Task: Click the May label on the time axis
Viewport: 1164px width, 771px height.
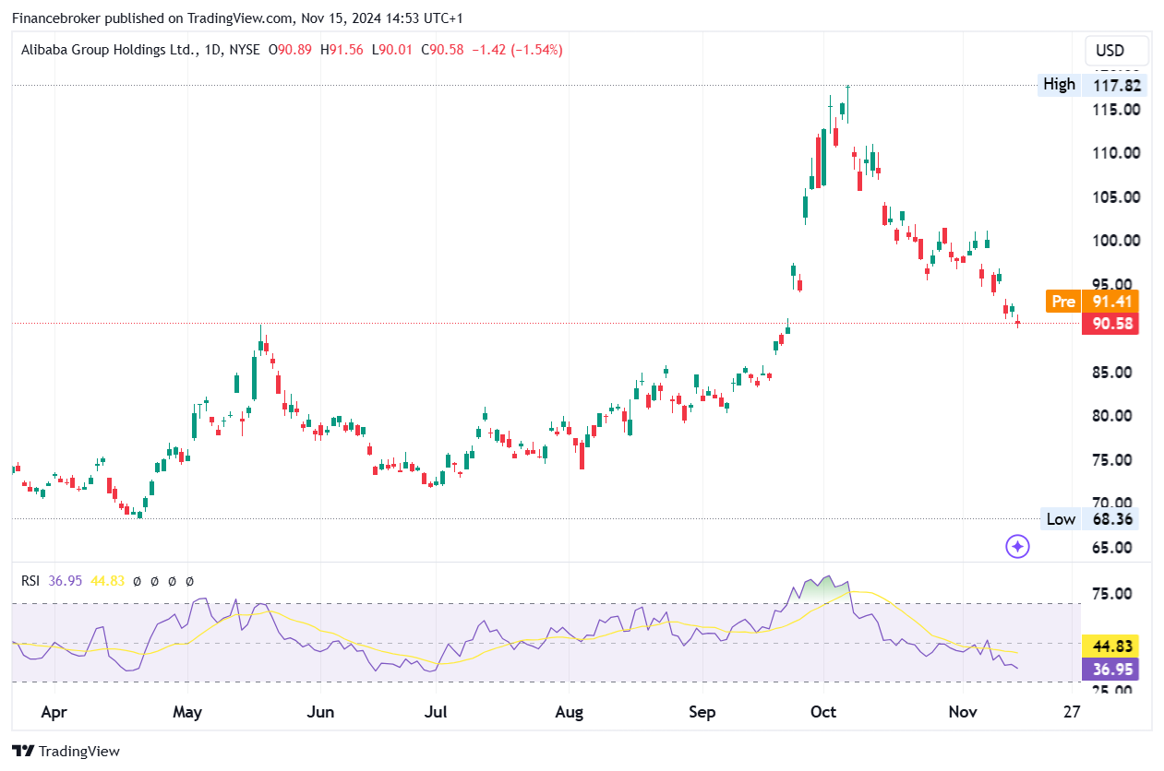Action: [x=187, y=713]
